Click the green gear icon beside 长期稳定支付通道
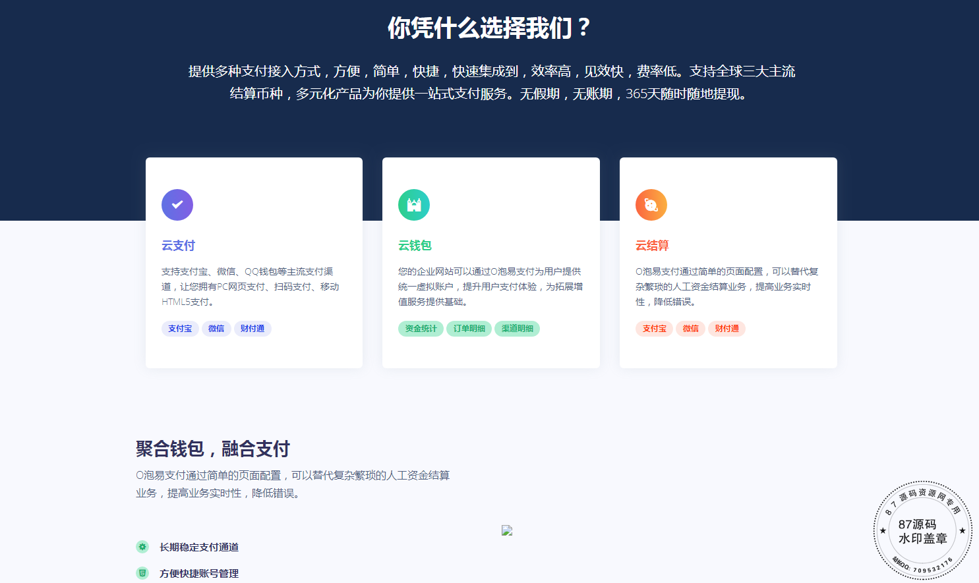Image resolution: width=979 pixels, height=583 pixels. [x=142, y=547]
